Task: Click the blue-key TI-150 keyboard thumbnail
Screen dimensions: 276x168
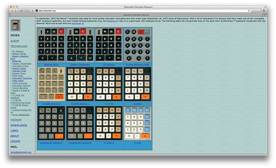Action: point(138,123)
